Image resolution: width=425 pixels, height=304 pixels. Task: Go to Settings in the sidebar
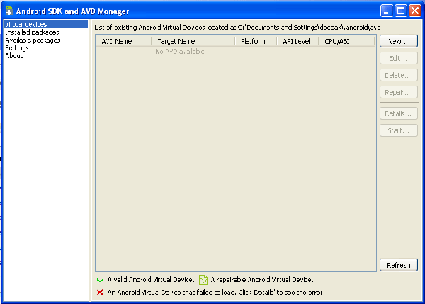17,48
